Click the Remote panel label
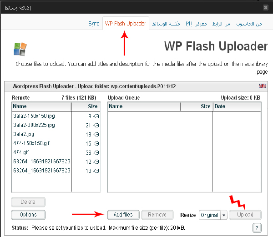Image resolution: width=273 pixels, height=237 pixels. (x=21, y=98)
